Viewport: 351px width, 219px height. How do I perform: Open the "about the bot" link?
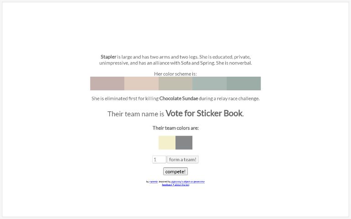181,185
